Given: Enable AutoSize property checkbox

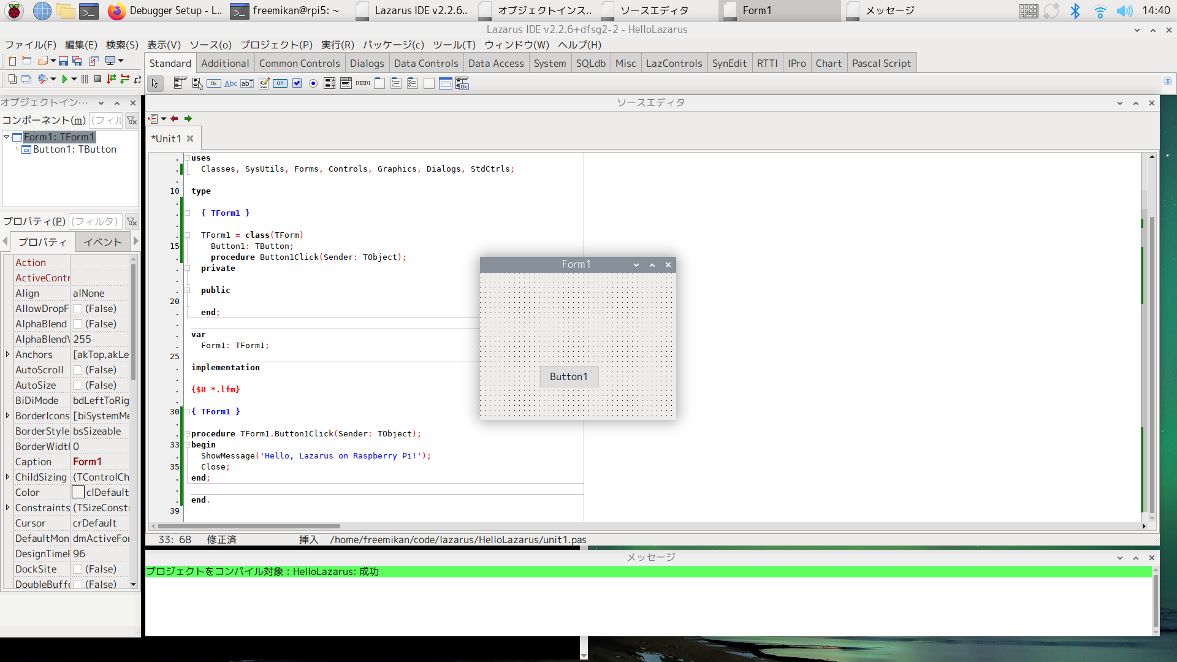Looking at the screenshot, I should point(78,386).
